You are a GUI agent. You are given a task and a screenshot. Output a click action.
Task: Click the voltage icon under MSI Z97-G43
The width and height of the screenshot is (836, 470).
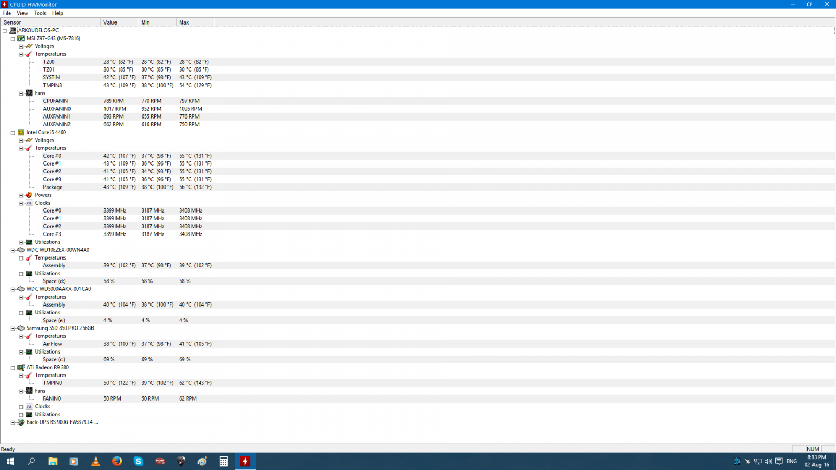(x=29, y=46)
